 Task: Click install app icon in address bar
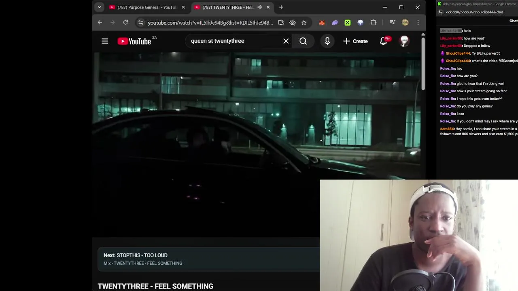(x=281, y=23)
